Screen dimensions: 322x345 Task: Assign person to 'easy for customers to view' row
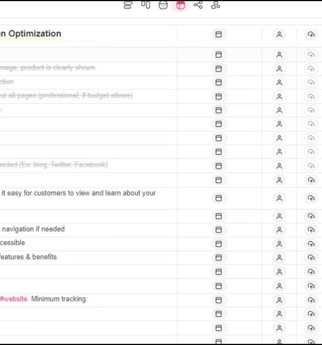pyautogui.click(x=279, y=198)
